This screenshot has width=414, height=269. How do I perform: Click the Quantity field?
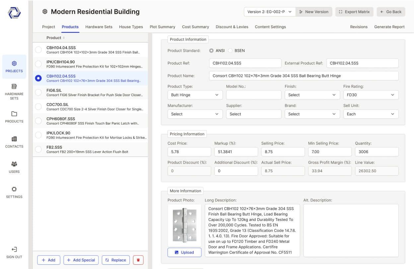pos(377,152)
